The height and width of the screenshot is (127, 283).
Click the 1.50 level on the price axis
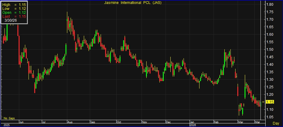(270, 50)
